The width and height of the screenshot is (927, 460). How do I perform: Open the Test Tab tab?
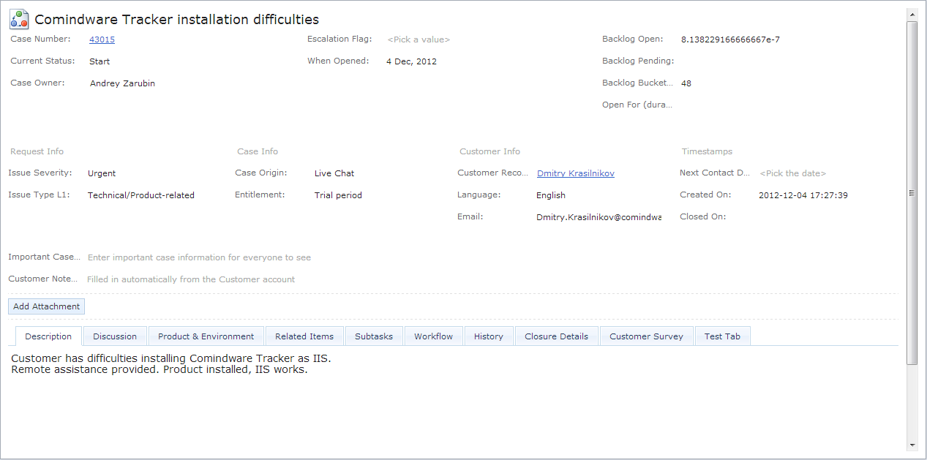723,336
